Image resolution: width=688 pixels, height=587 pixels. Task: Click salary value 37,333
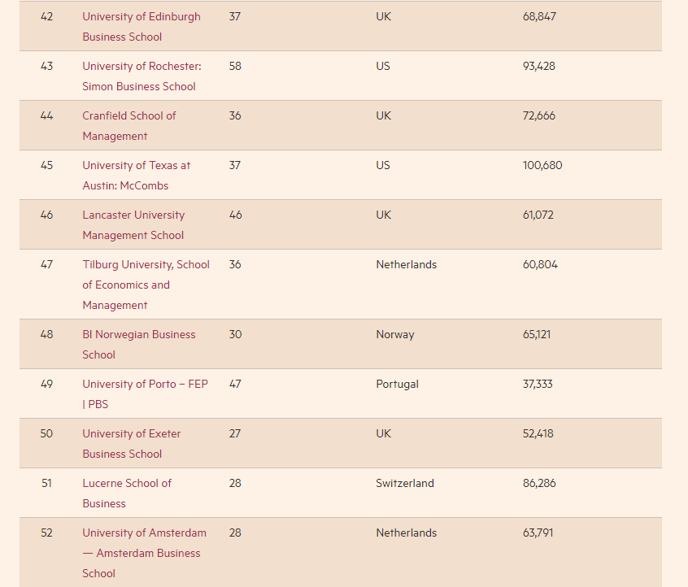[x=538, y=384]
